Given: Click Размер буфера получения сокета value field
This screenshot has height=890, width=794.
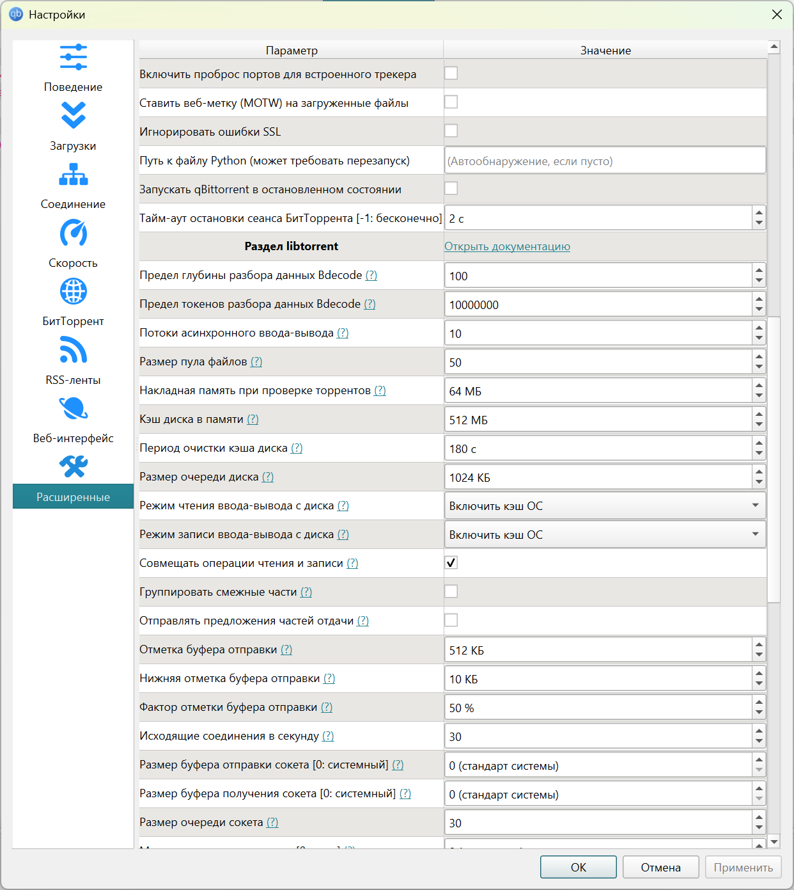Looking at the screenshot, I should 598,794.
